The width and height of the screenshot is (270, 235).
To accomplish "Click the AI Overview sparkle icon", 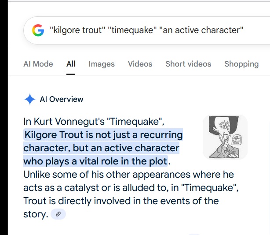I will [x=29, y=99].
